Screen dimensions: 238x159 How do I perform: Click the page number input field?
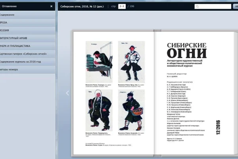tap(122, 7)
